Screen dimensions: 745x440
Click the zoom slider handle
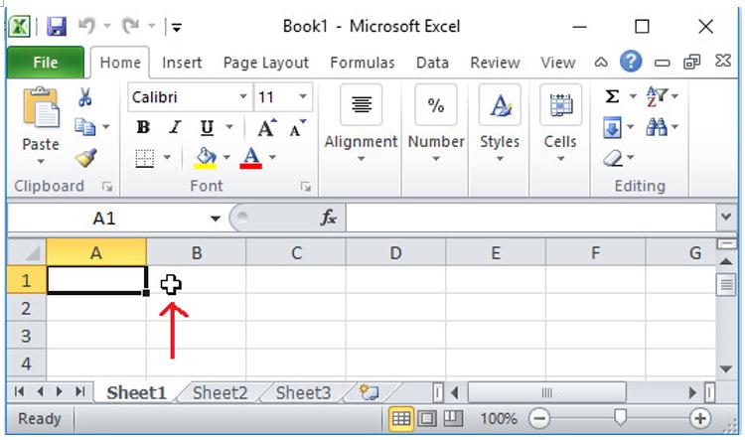(620, 418)
